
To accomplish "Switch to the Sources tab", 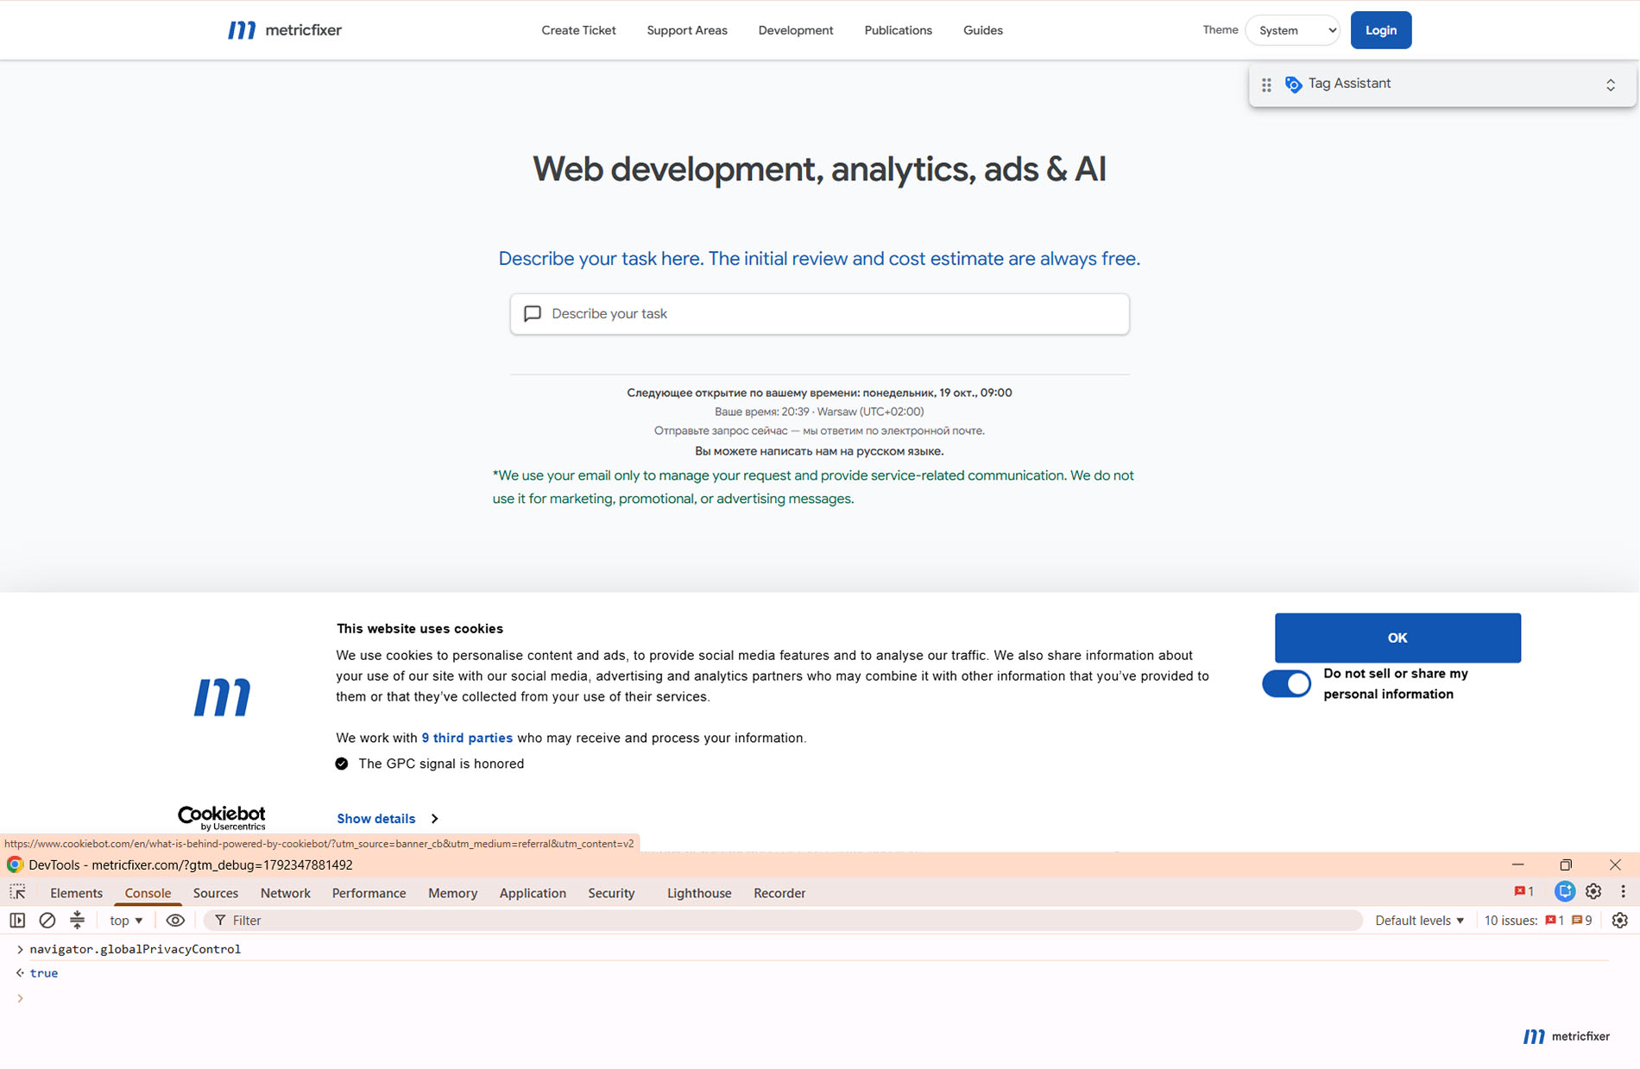I will click(216, 893).
